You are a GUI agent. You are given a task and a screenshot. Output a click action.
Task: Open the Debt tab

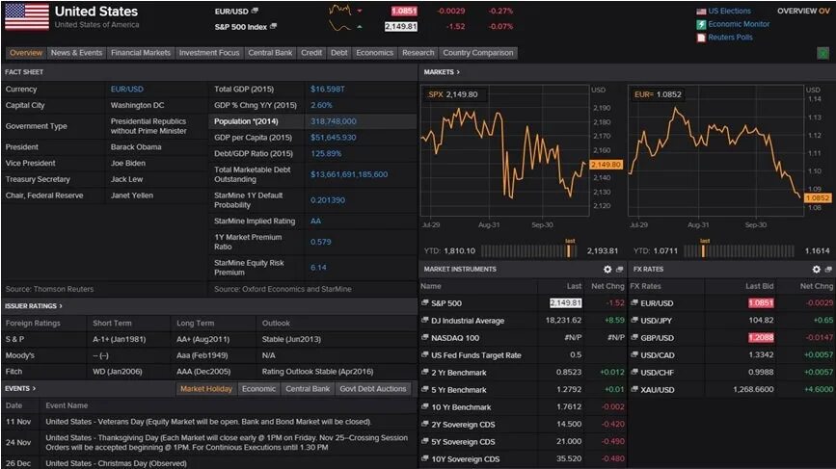coord(338,53)
